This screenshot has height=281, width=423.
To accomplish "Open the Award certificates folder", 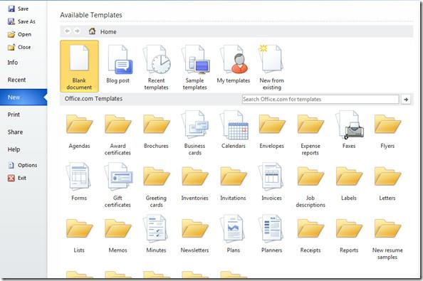I will pos(117,134).
